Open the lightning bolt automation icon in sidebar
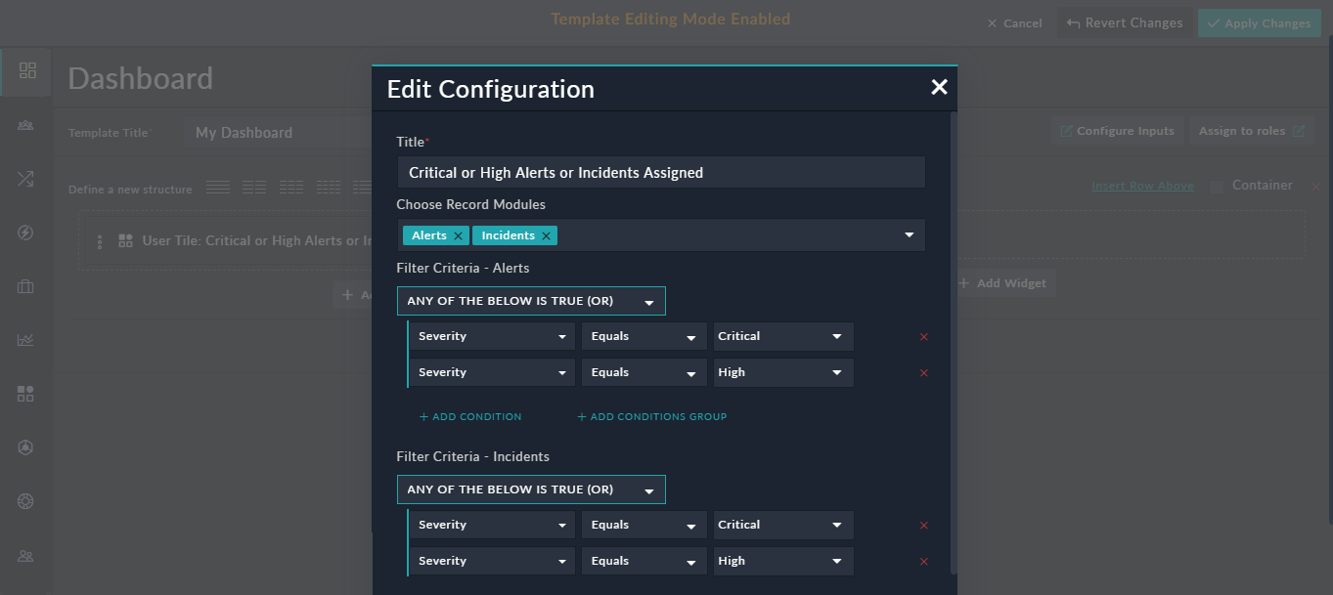 [26, 232]
